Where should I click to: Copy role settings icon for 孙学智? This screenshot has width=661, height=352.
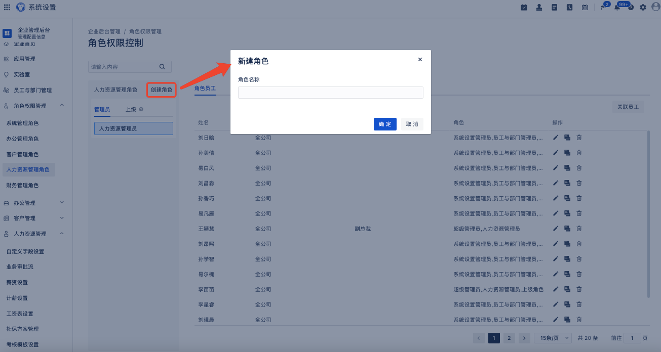(567, 259)
